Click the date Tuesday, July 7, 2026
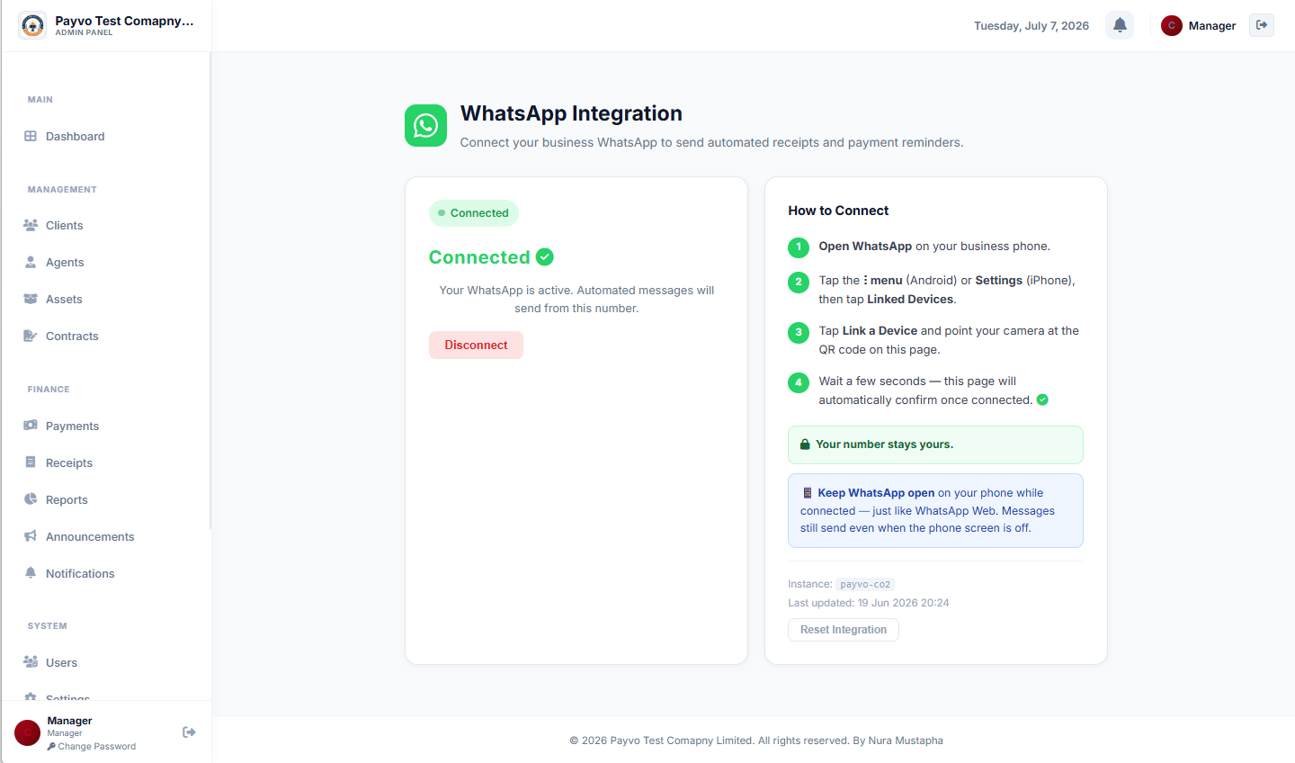The height and width of the screenshot is (763, 1295). click(1032, 25)
